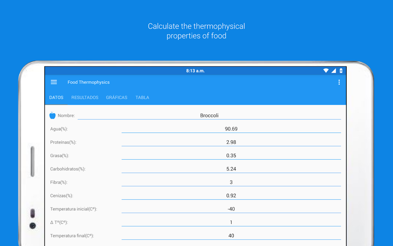Viewport: 393px width, 246px height.
Task: Click the Carbohidratos(%): label
Action: tap(68, 169)
